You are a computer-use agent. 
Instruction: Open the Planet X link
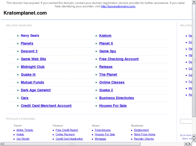106,43
